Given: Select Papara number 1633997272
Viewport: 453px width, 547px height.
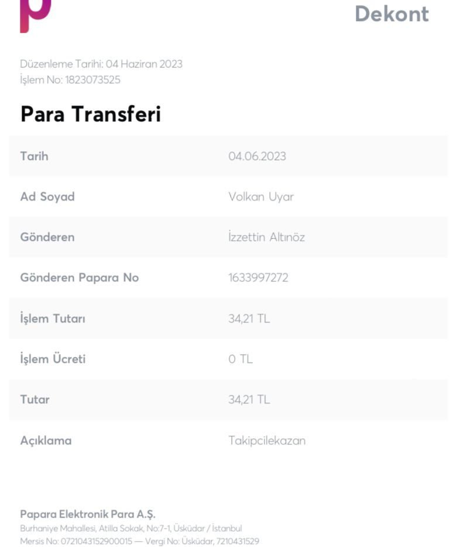Looking at the screenshot, I should coord(258,278).
